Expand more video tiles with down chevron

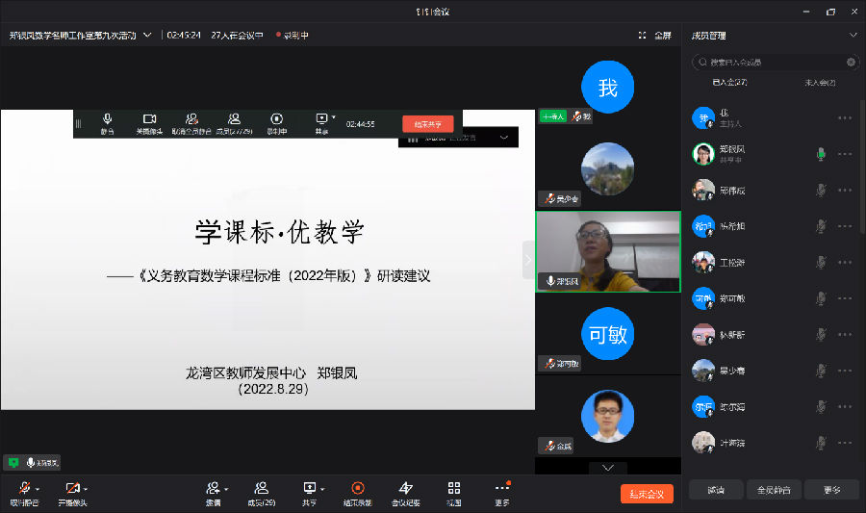607,468
